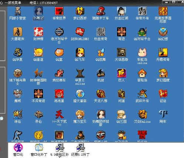Launch QQ对战平台 penguin icon

coord(142,32)
